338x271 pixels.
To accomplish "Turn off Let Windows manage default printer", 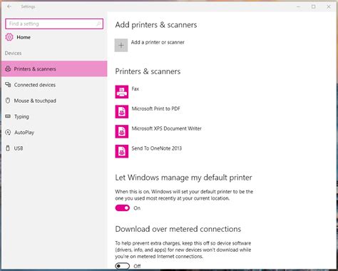I will 123,208.
